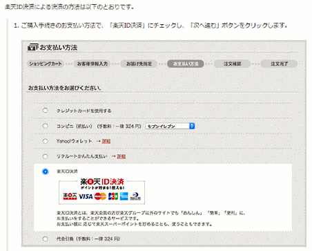Go to the お届け先指定 step

point(139,64)
